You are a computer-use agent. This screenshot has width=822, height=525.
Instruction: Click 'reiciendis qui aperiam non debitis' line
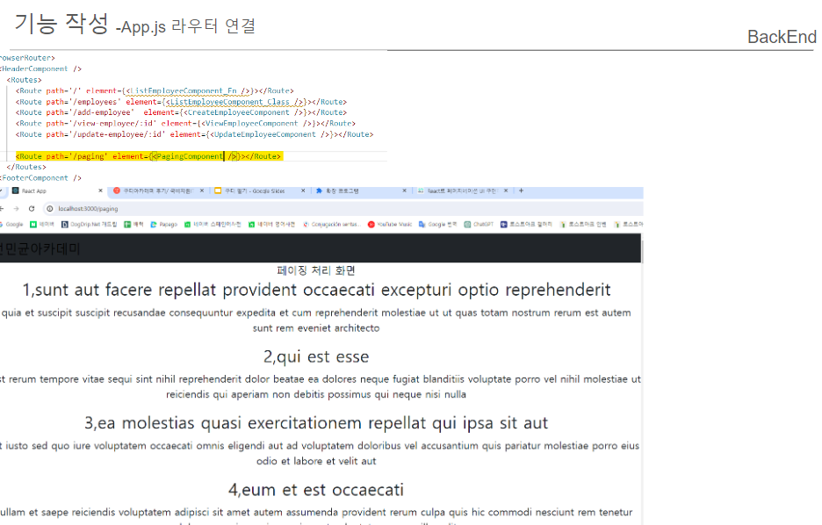[x=316, y=394]
